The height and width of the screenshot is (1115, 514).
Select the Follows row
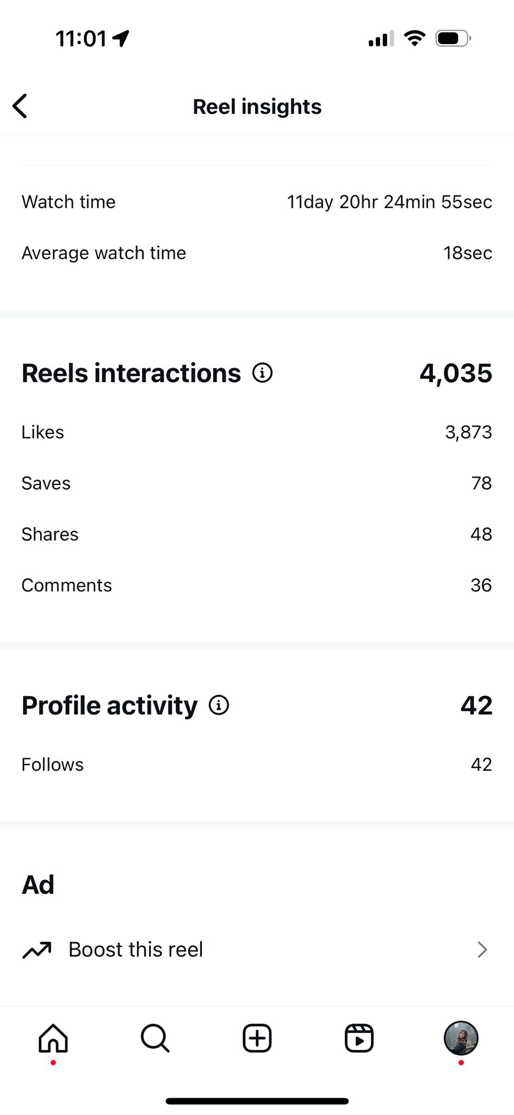(x=257, y=764)
